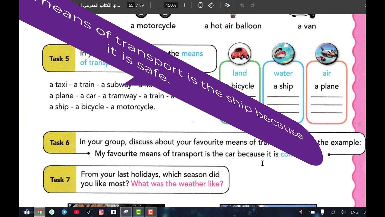Click the orange speaker tray icon
This screenshot has width=385, height=217.
tap(301, 212)
